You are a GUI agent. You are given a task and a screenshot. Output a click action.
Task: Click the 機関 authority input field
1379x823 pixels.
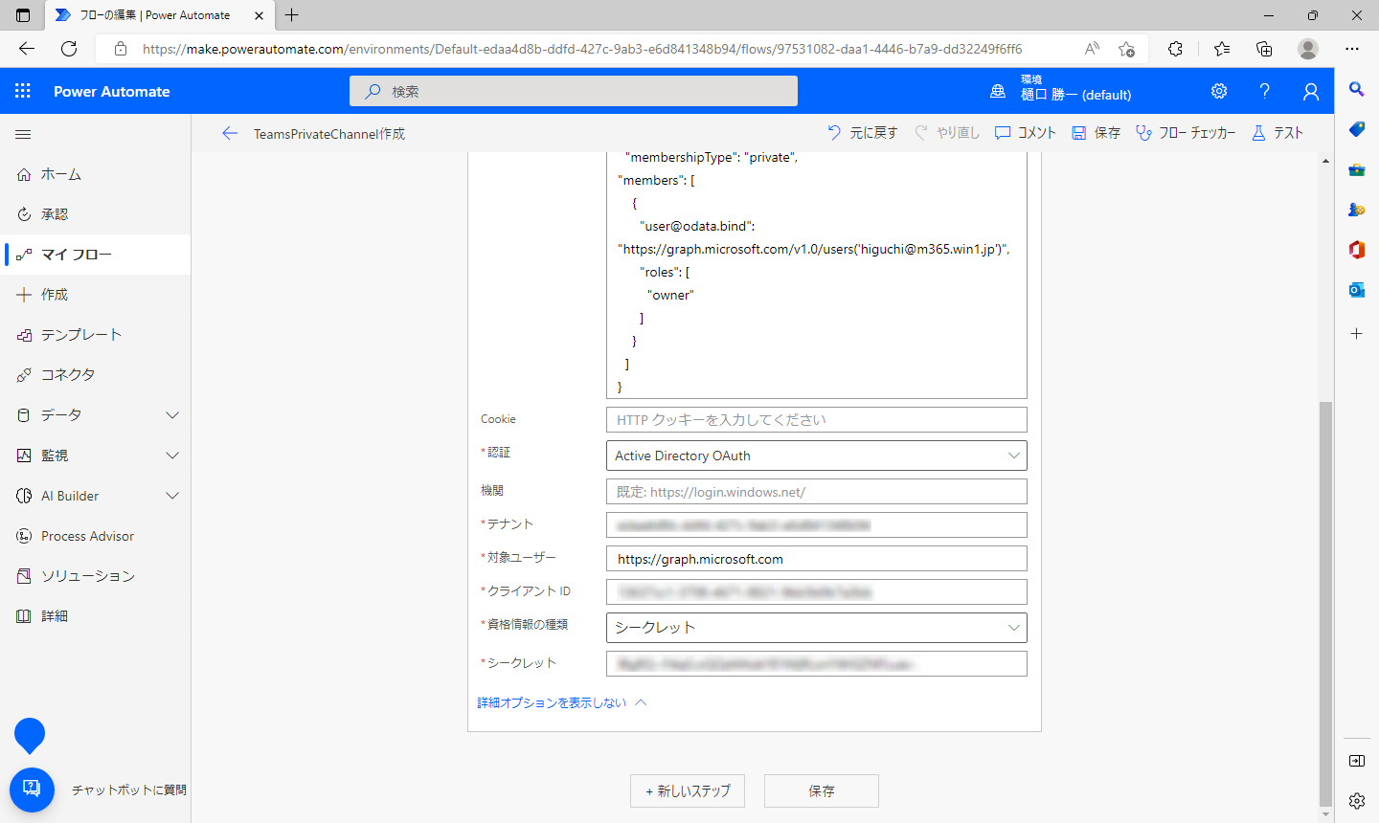[x=817, y=492]
